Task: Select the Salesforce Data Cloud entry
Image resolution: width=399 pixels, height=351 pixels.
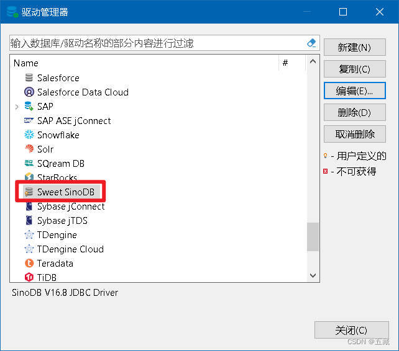Action: pos(83,92)
